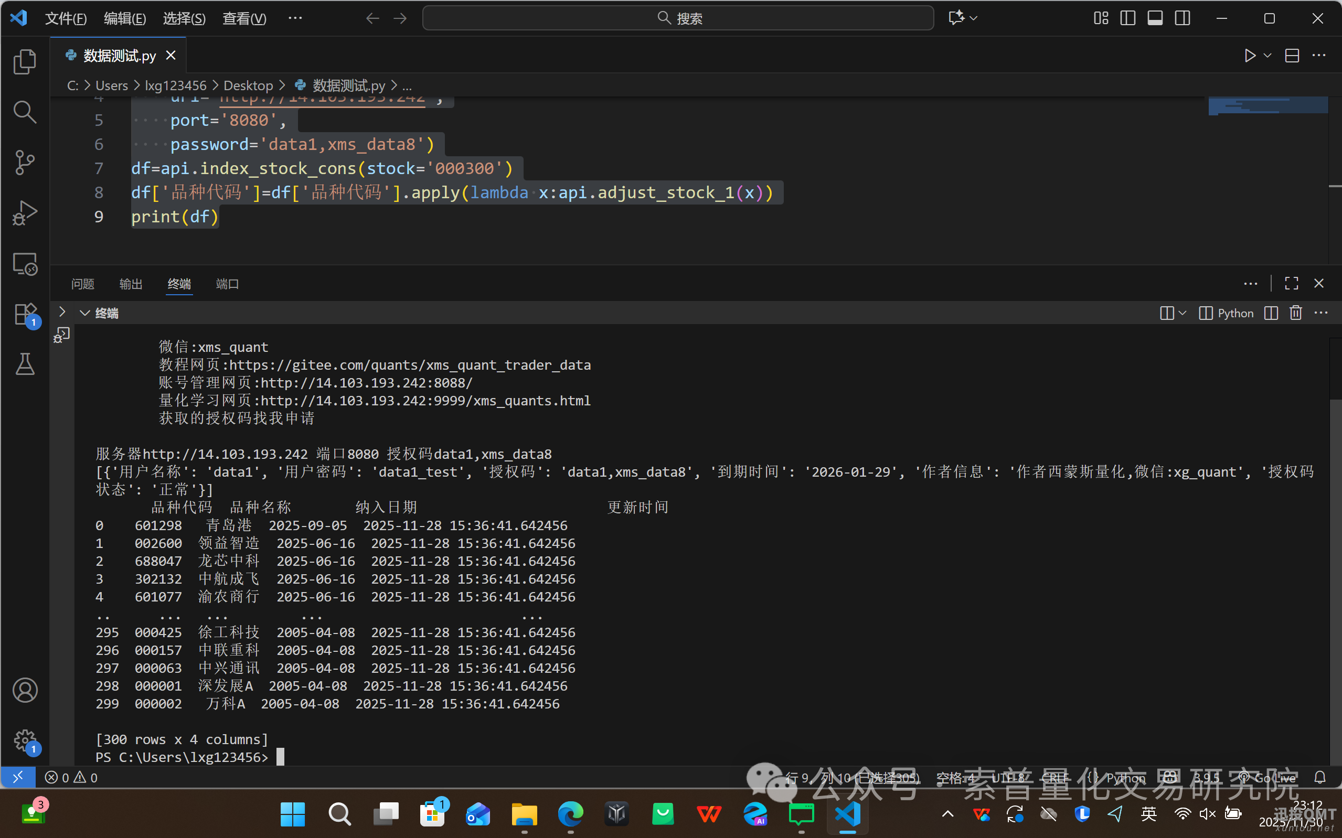Collapse the 终端 section chevron
This screenshot has width=1342, height=838.
[x=85, y=313]
